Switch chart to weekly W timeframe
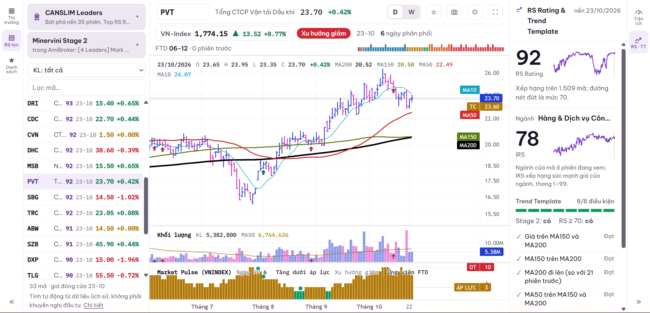This screenshot has width=650, height=313. [x=411, y=12]
